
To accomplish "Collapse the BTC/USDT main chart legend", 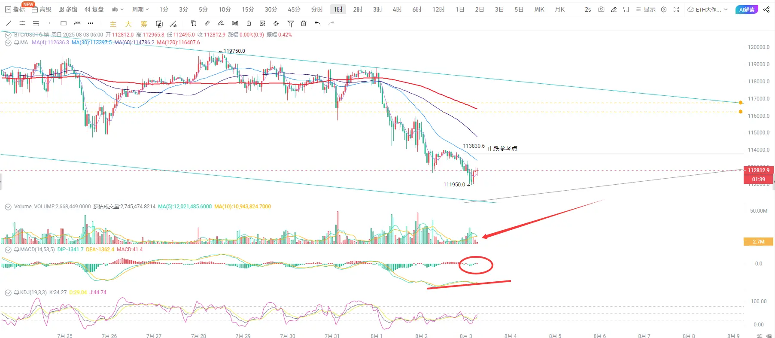I will 8,35.
